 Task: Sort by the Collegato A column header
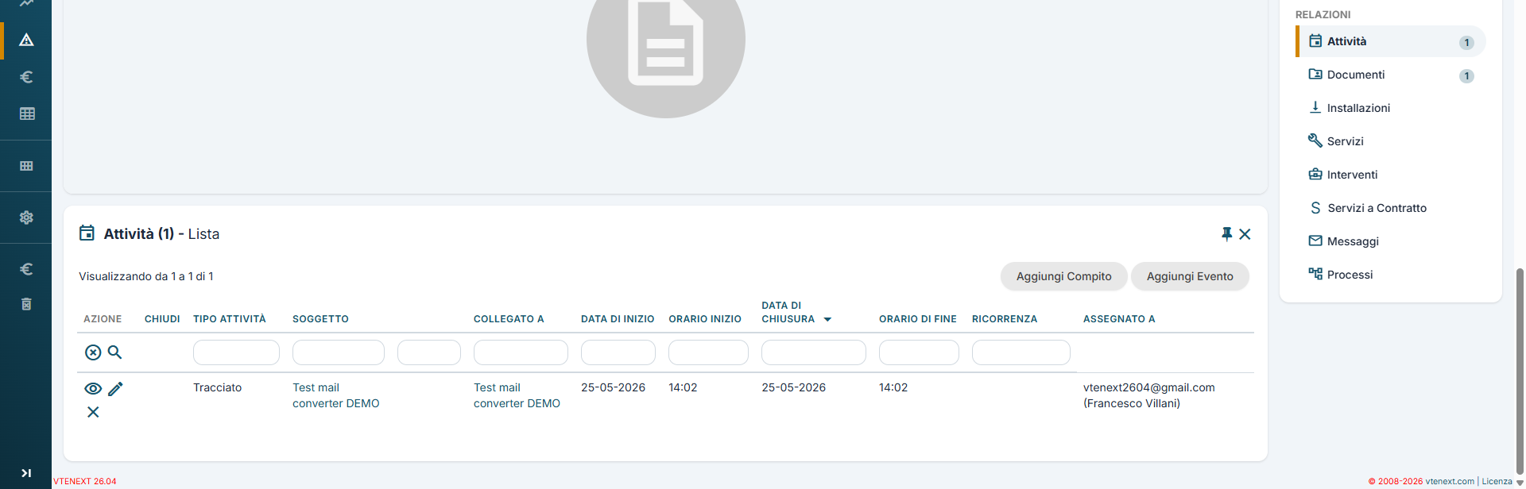click(509, 319)
